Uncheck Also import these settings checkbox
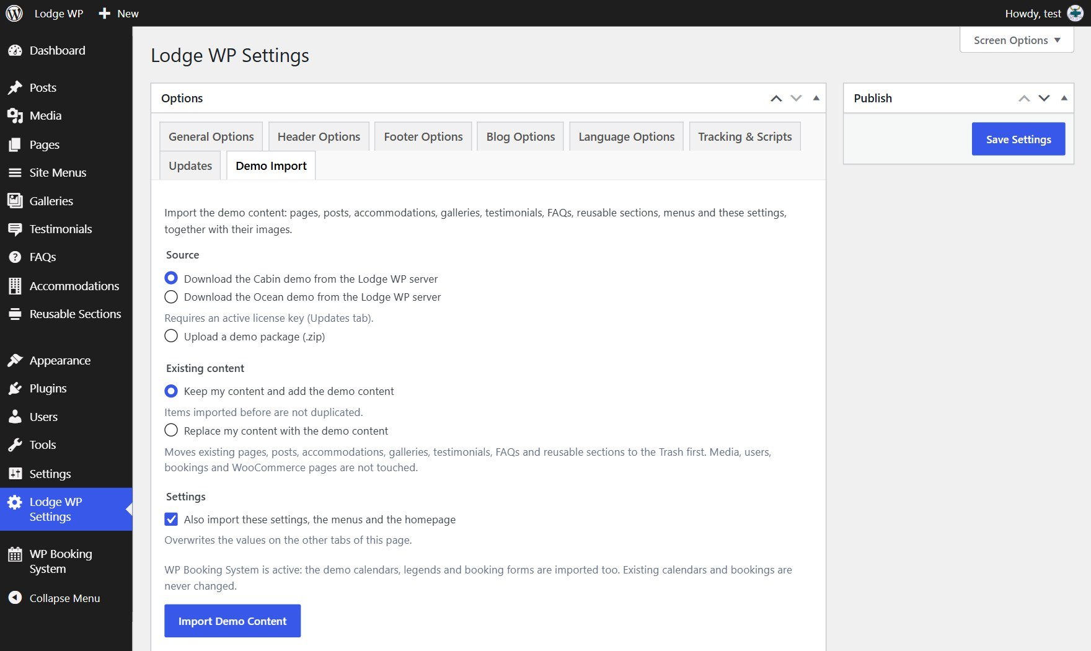 (x=171, y=520)
